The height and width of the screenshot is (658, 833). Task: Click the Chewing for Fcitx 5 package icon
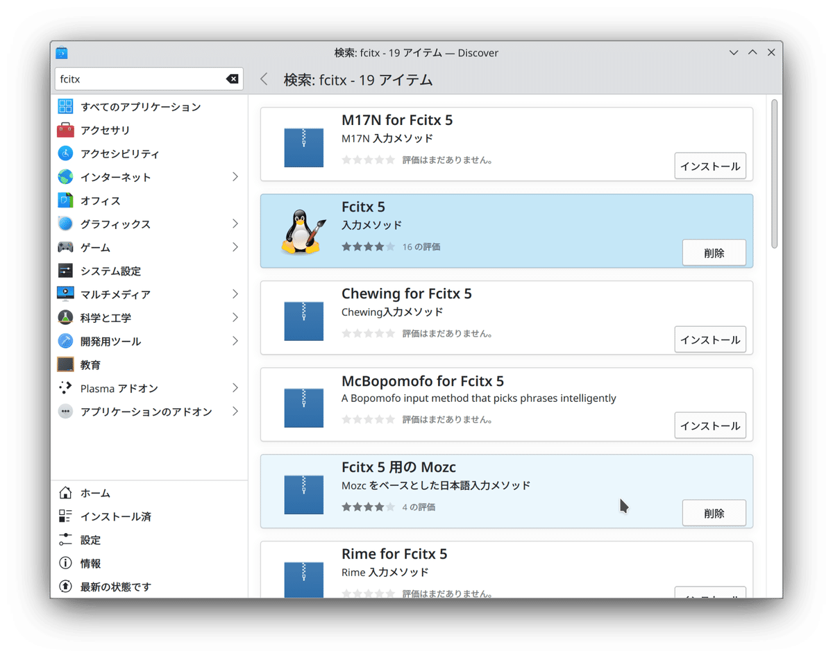(x=303, y=321)
